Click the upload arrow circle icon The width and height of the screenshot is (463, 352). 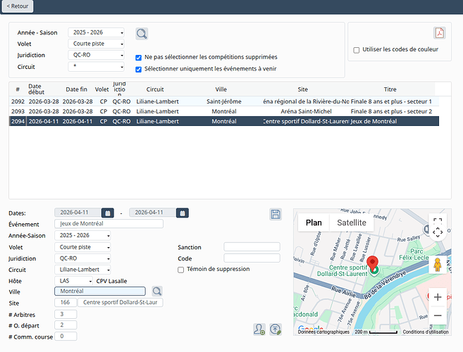[276, 329]
